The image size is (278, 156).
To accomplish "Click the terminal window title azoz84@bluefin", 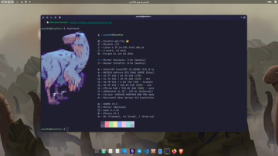I will (143, 16).
